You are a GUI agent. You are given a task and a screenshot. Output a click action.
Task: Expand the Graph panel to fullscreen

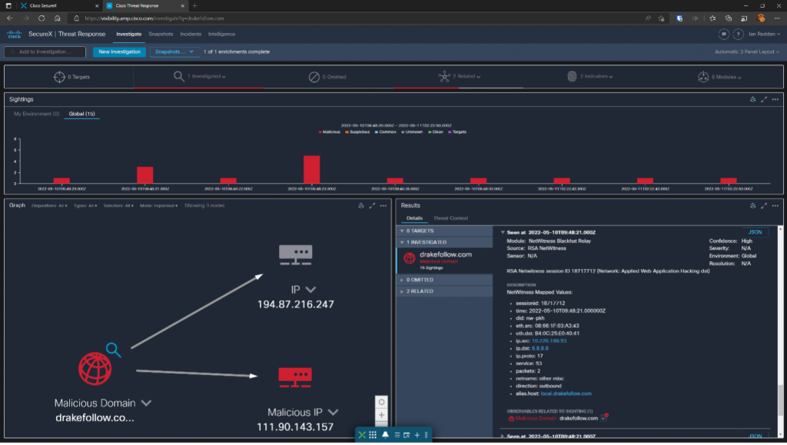point(372,206)
